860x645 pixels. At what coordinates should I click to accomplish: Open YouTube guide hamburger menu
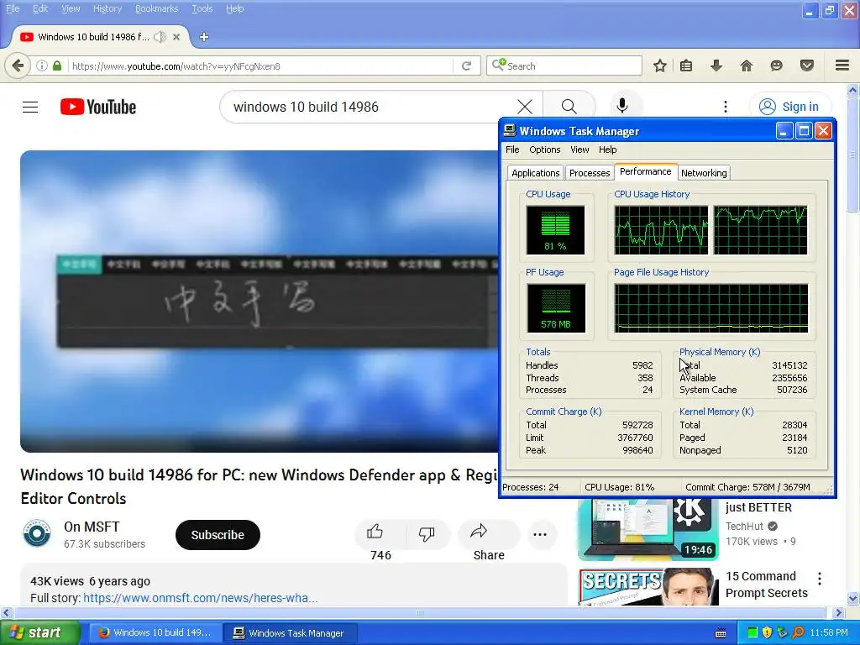coord(30,107)
